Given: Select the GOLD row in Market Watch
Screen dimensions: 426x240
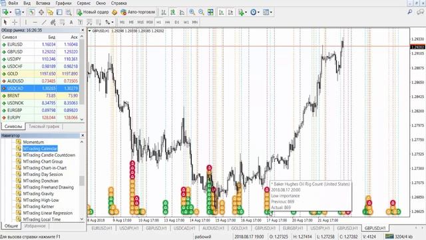Looking at the screenshot, I should click(40, 74).
